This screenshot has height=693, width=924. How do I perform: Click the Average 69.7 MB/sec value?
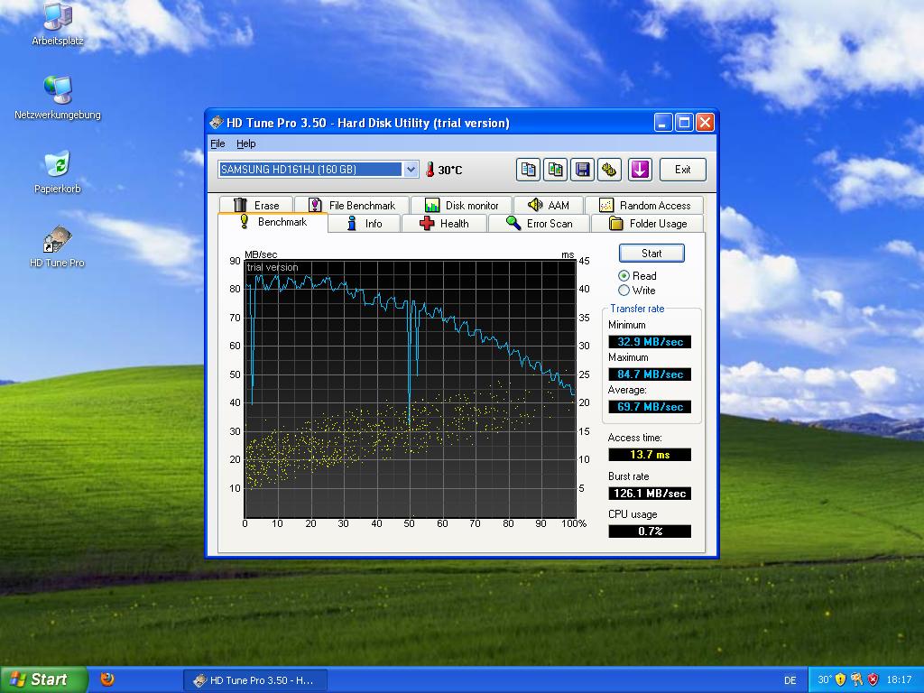(650, 407)
